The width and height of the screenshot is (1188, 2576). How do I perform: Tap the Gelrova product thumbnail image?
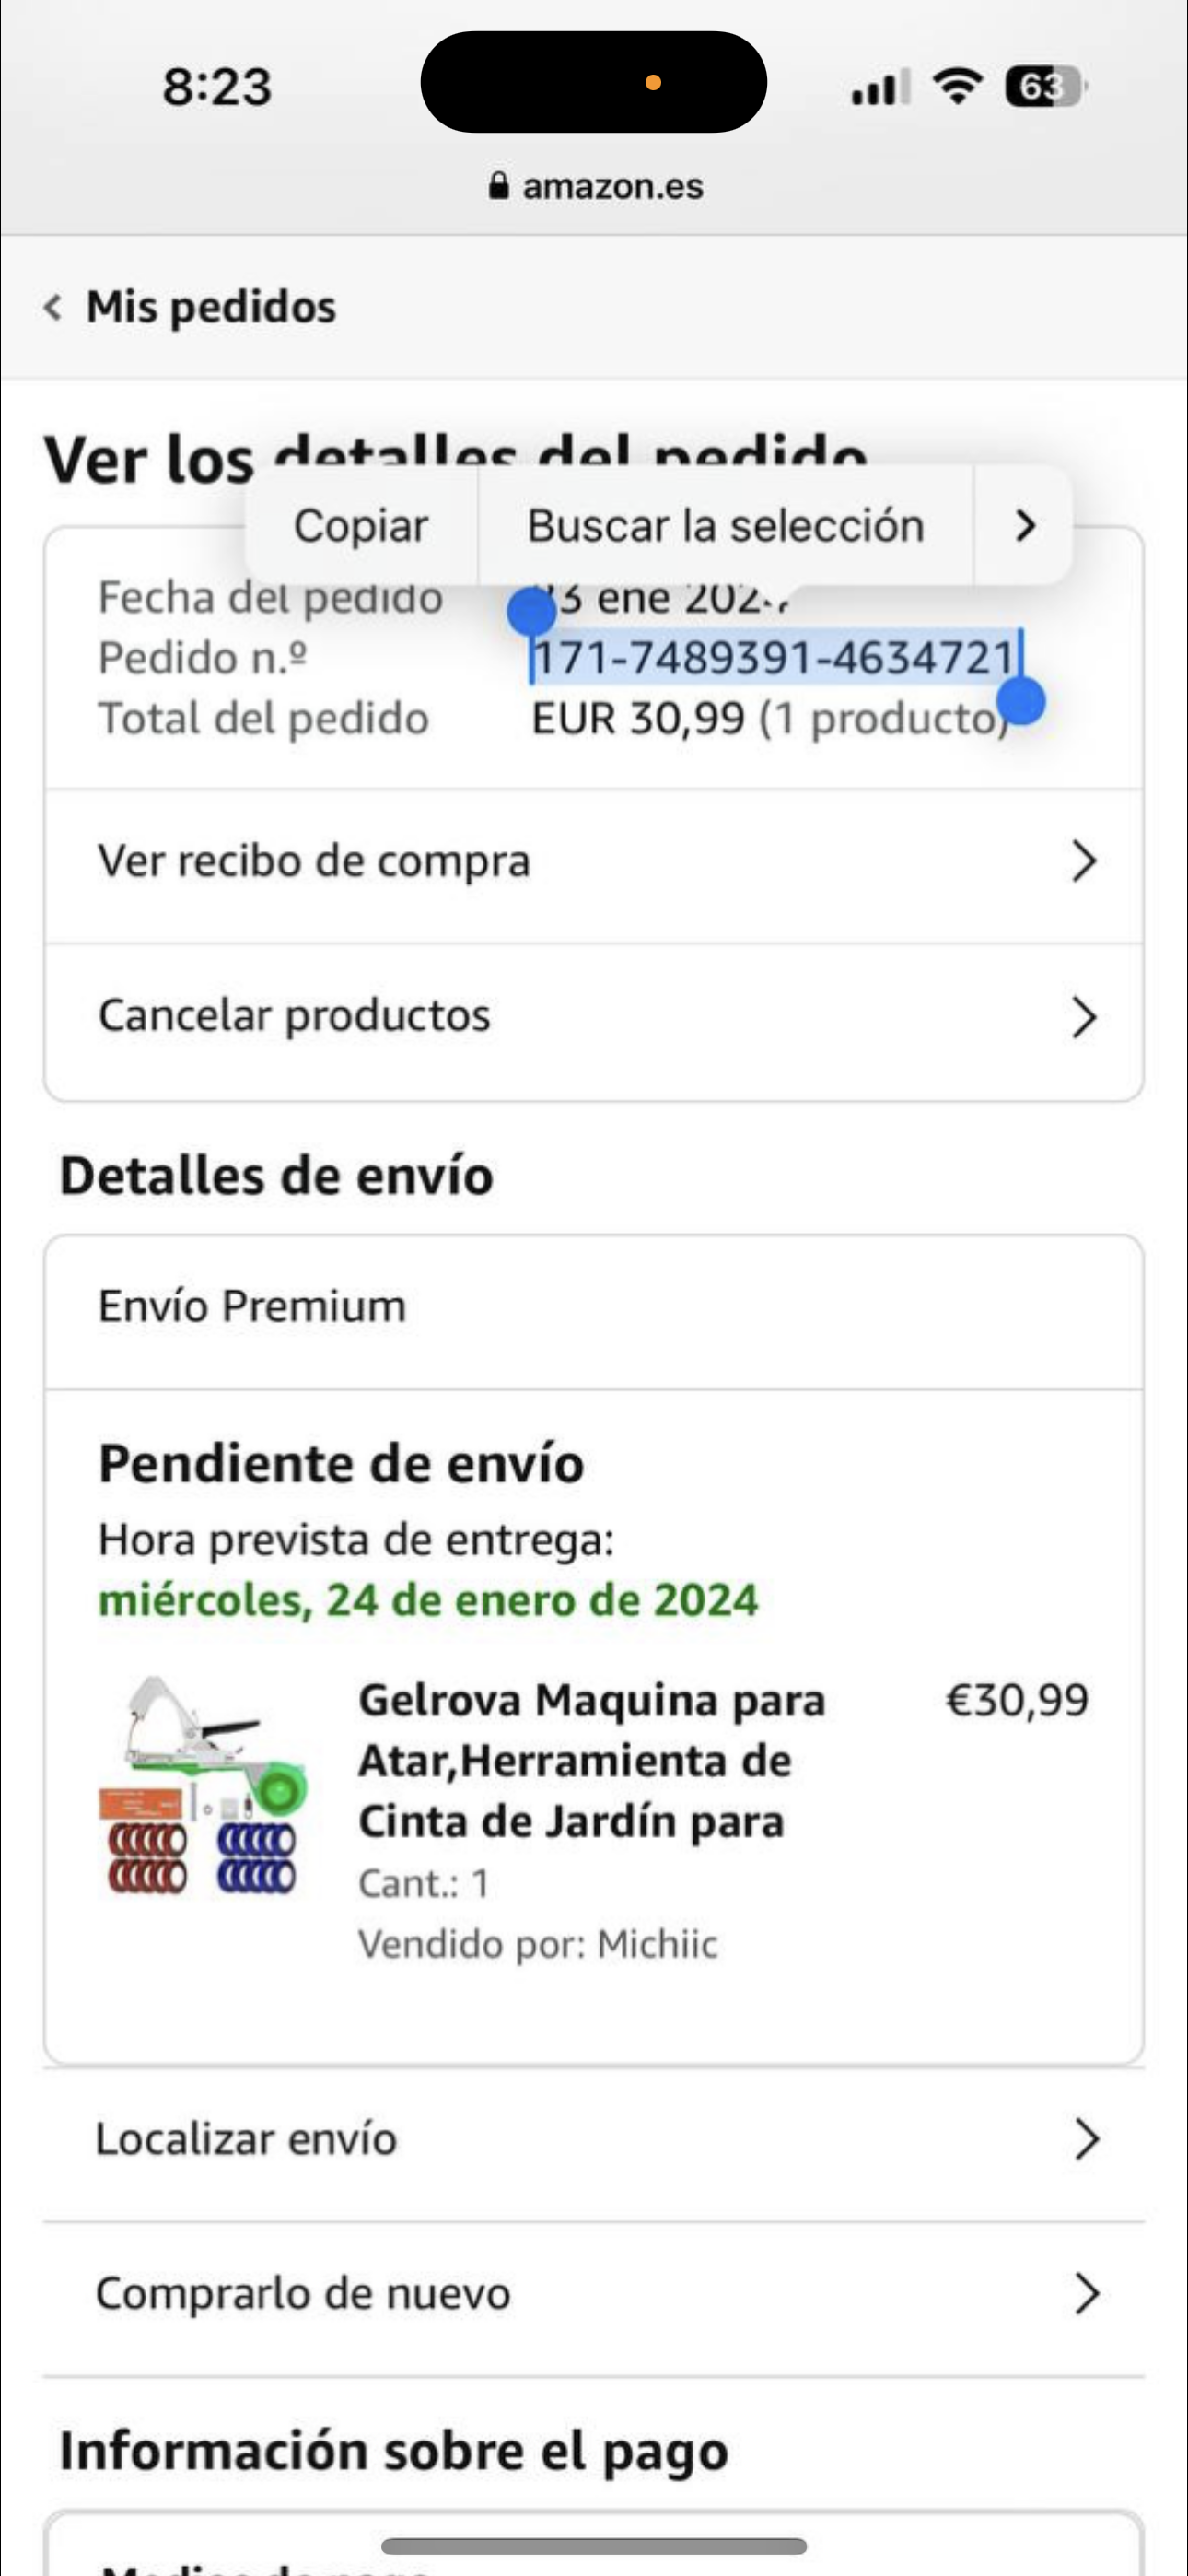[x=203, y=1785]
